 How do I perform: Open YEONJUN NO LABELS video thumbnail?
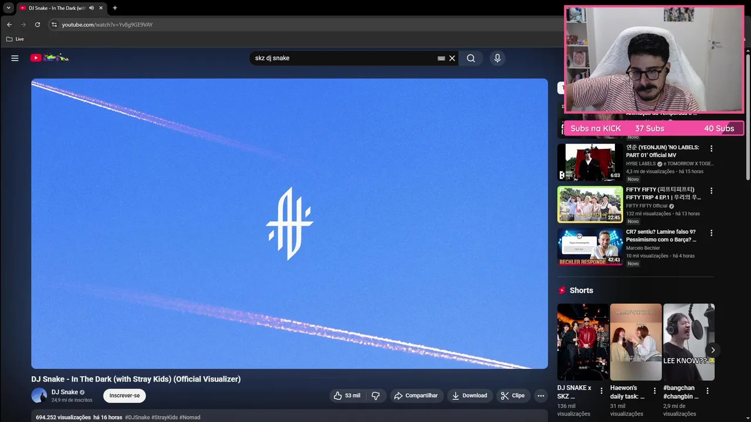590,162
